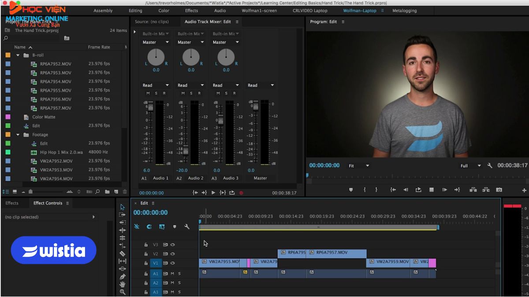Click the timeline timecode 00:00:00:00
This screenshot has height=297, width=529.
(150, 213)
